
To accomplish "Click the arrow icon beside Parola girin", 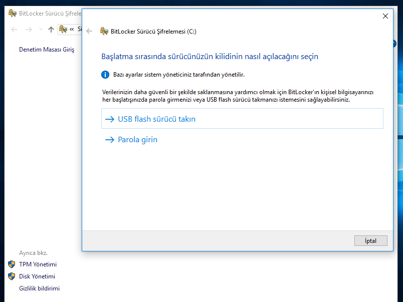I will (109, 140).
